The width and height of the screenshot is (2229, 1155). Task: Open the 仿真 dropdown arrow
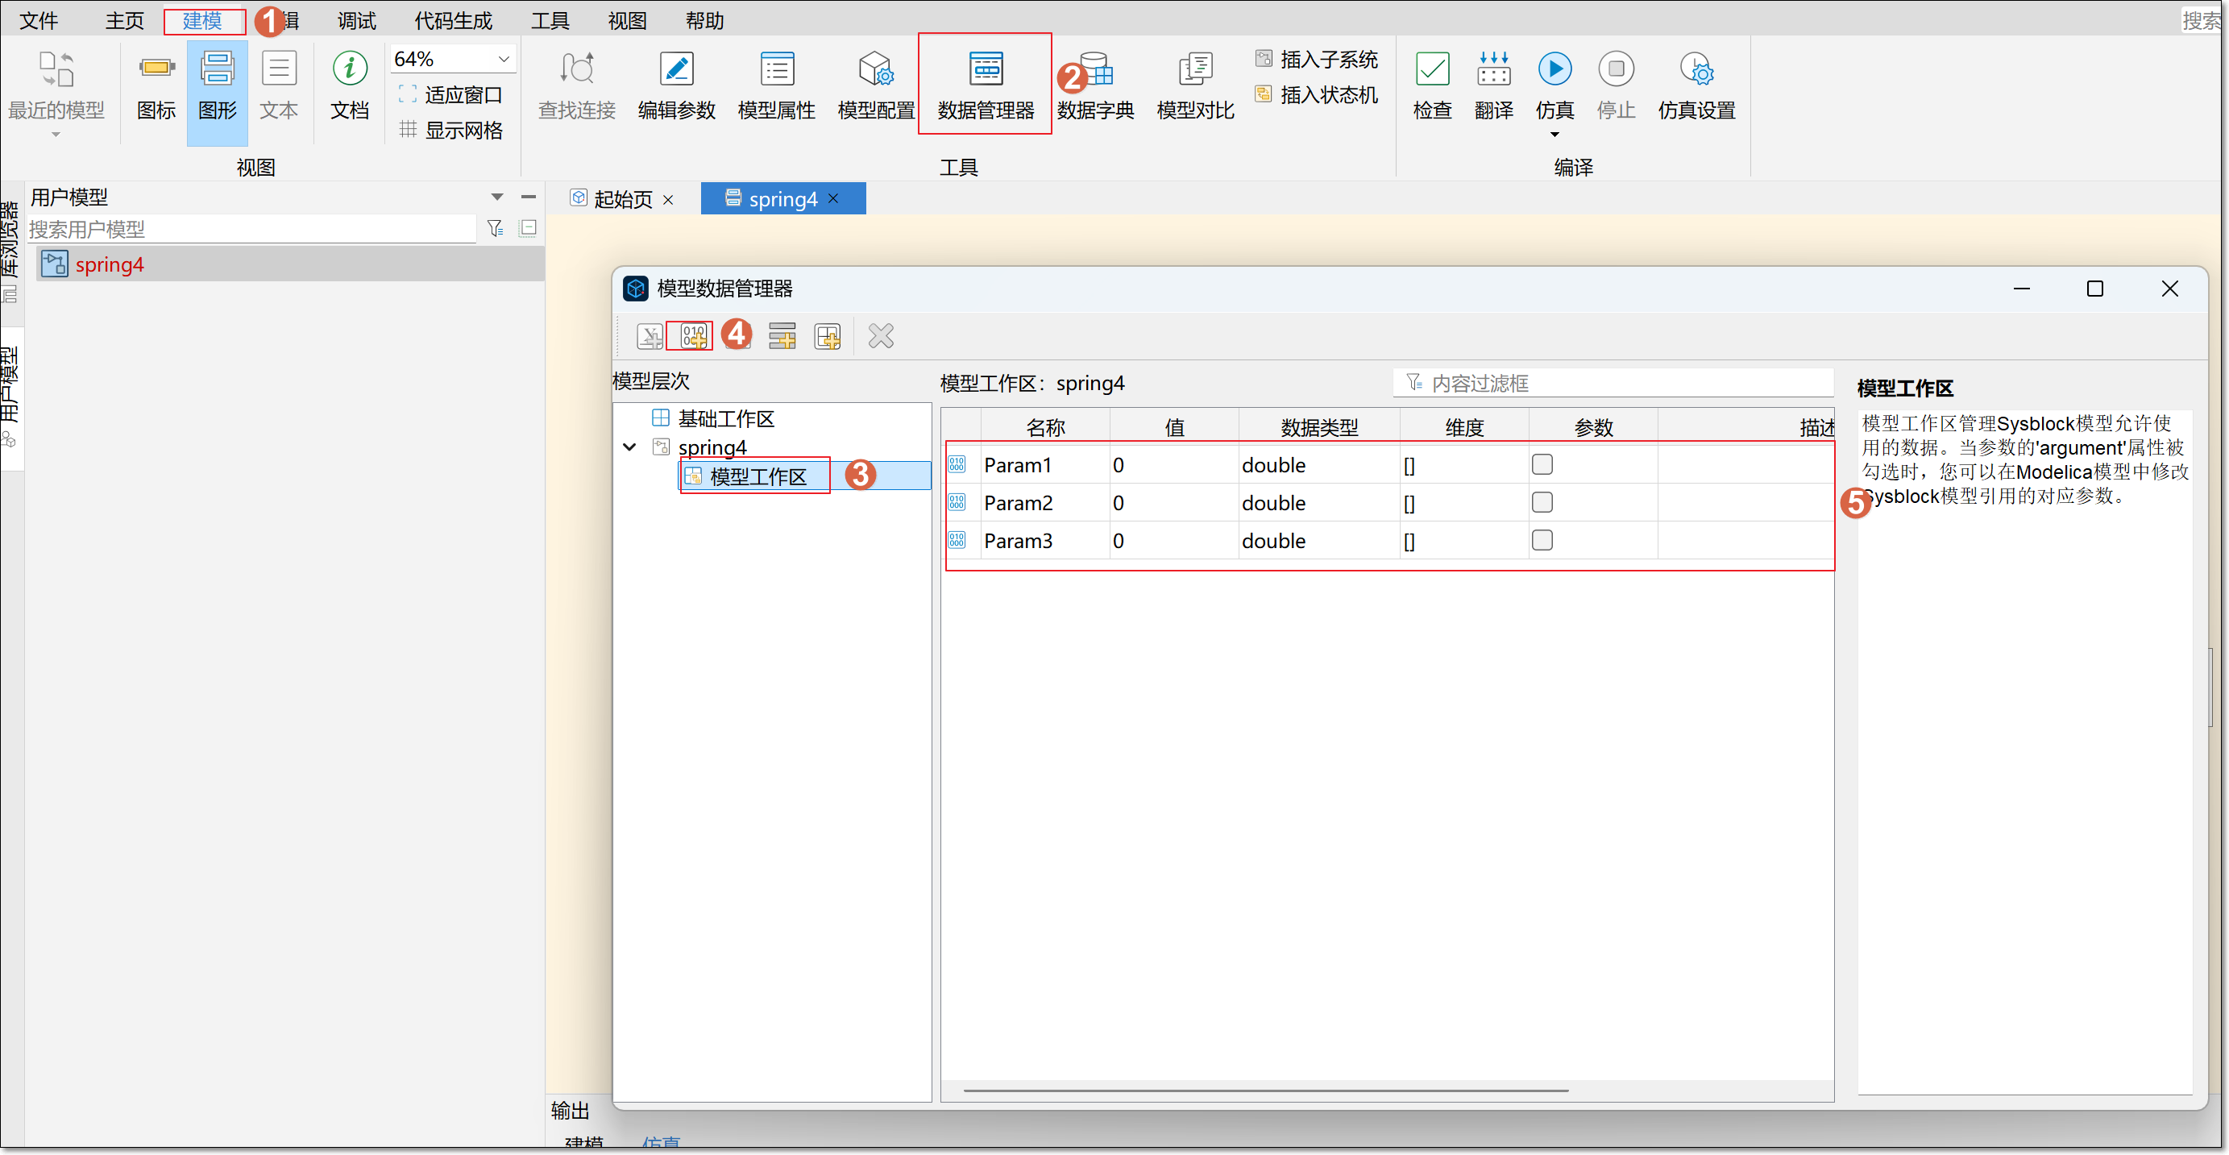pos(1554,134)
